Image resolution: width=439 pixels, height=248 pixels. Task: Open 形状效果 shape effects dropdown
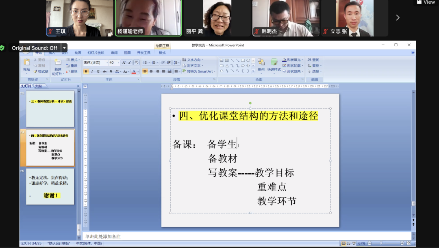point(293,71)
